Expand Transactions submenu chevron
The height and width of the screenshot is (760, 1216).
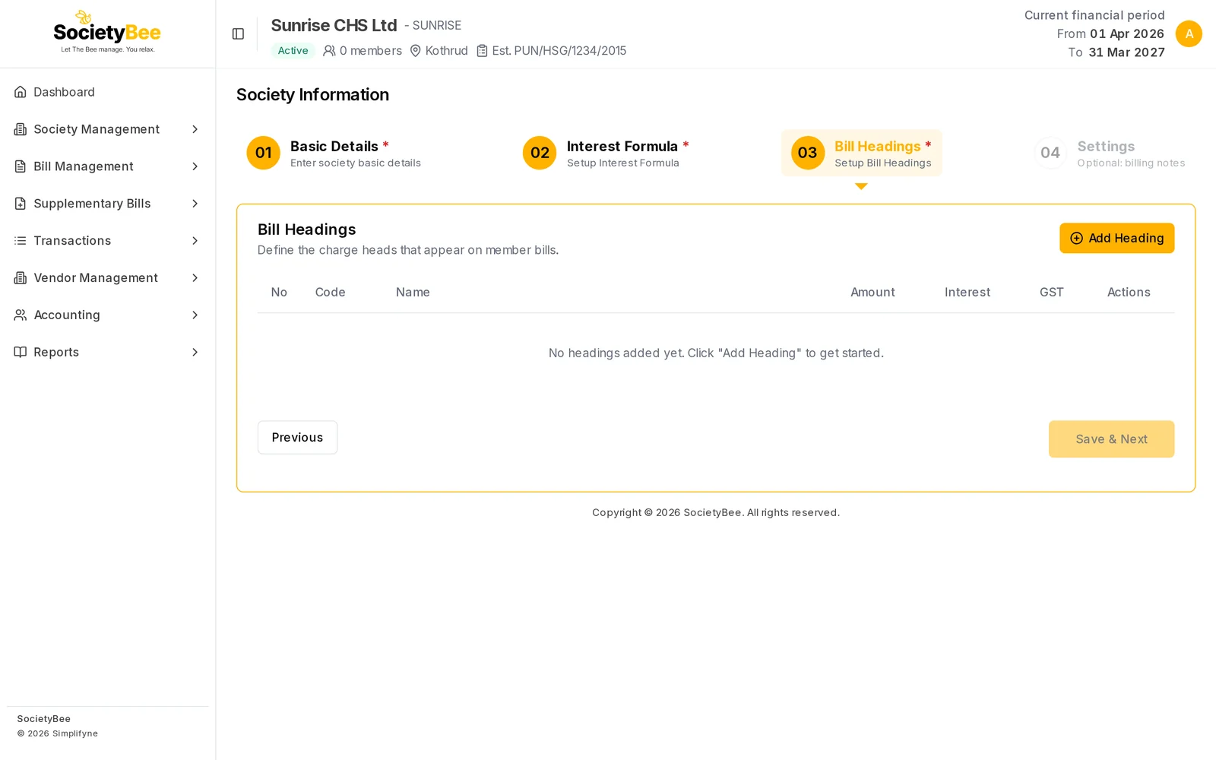pos(195,241)
